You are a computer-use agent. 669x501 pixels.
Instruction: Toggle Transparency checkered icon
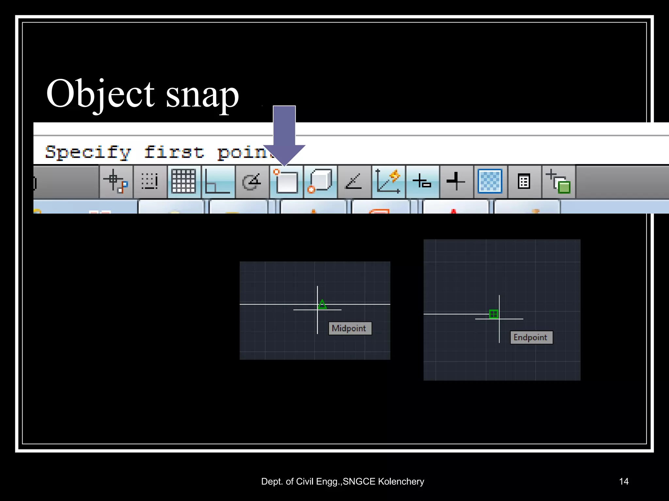490,182
